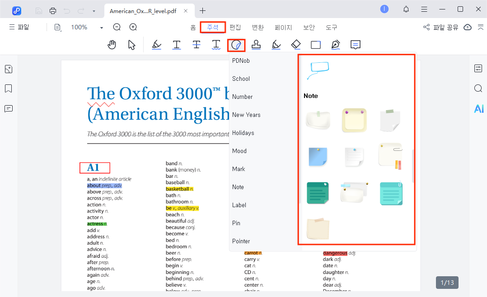Select the hand pan tool
Image resolution: width=487 pixels, height=297 pixels.
click(112, 45)
